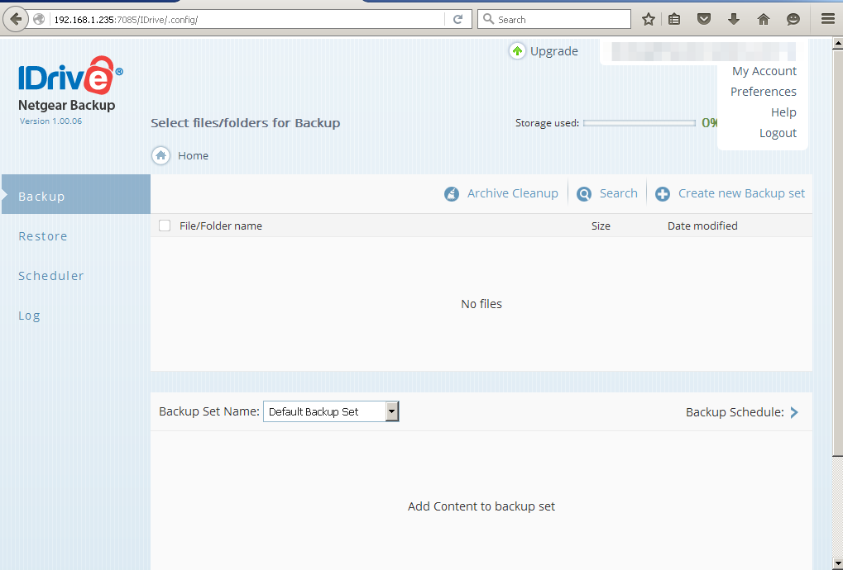
Task: Click the Logout link
Action: [x=777, y=132]
